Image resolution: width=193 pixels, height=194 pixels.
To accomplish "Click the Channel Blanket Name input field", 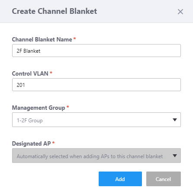I will click(x=96, y=51).
